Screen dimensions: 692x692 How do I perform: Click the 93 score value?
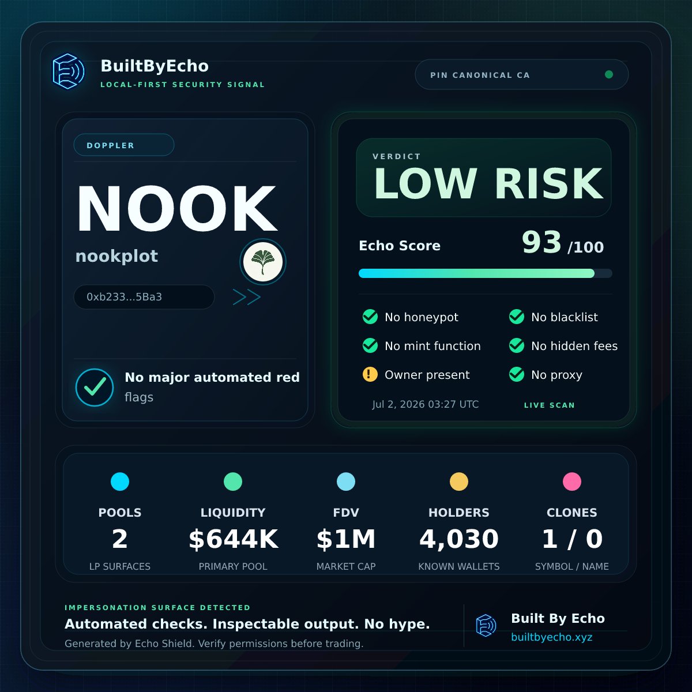541,242
